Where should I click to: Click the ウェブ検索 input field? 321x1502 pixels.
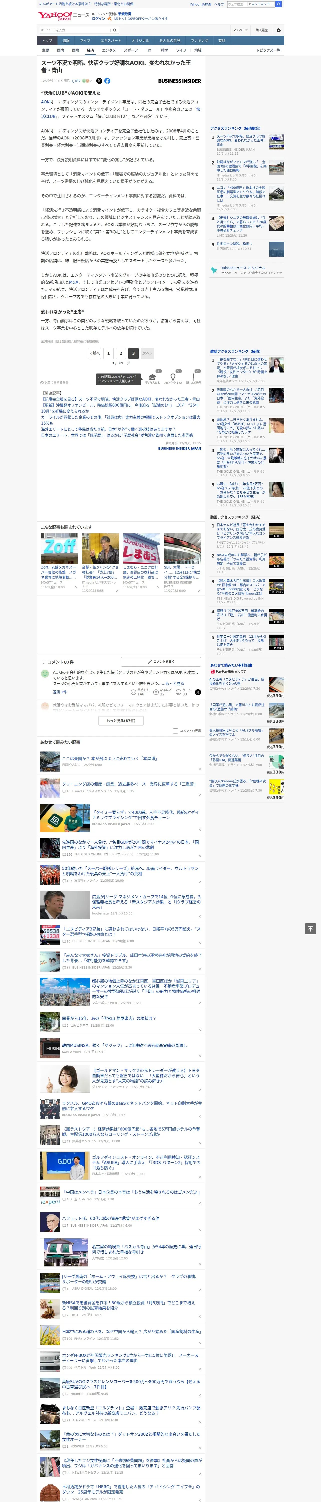[x=237, y=4]
